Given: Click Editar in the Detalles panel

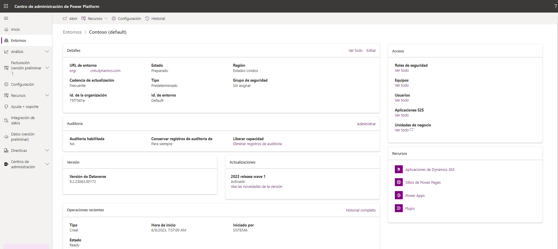Looking at the screenshot, I should [371, 51].
